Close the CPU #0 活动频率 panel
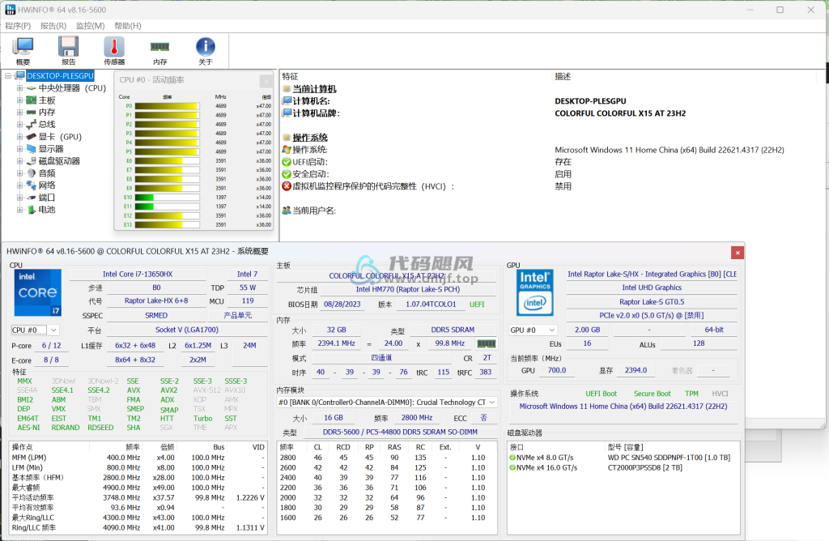This screenshot has width=829, height=541. 266,81
